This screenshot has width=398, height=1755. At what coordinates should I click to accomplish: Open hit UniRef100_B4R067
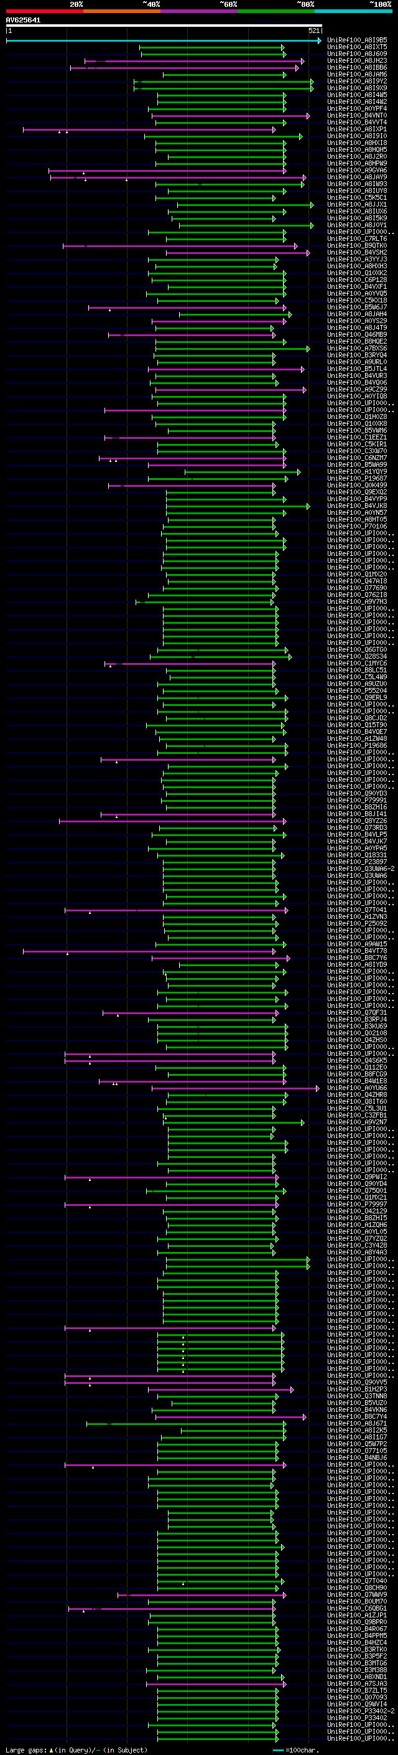tap(357, 1629)
